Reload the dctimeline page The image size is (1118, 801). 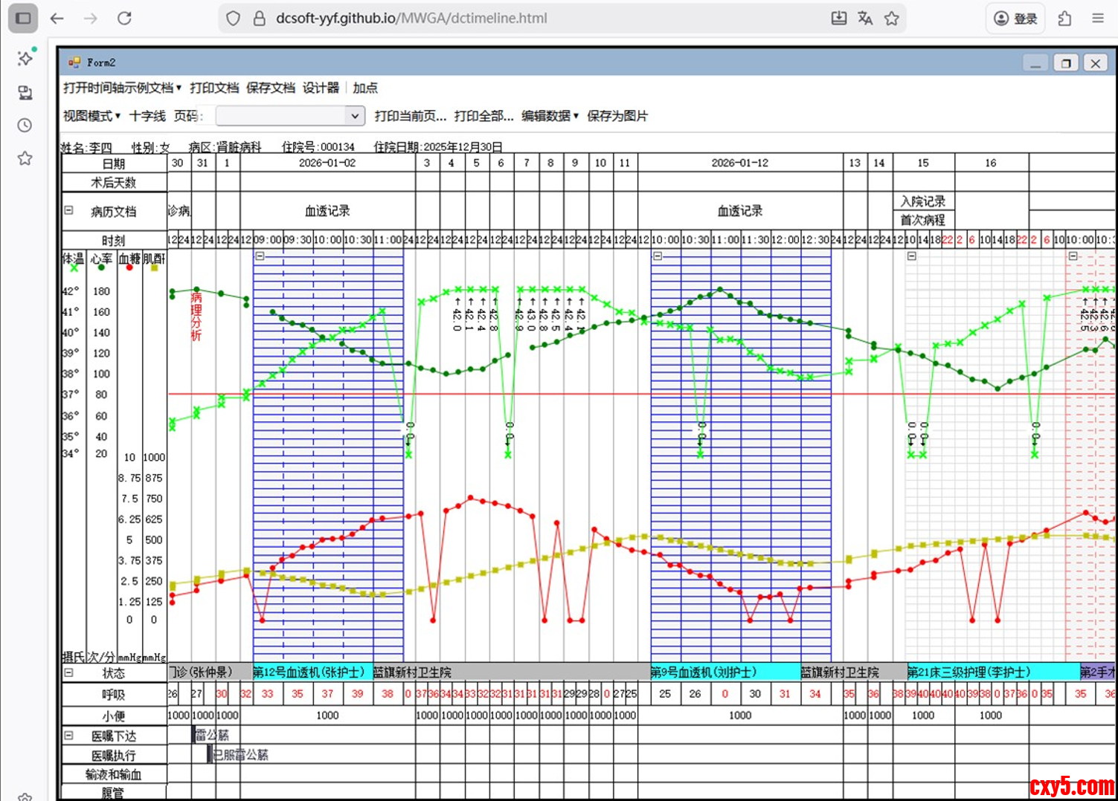124,19
